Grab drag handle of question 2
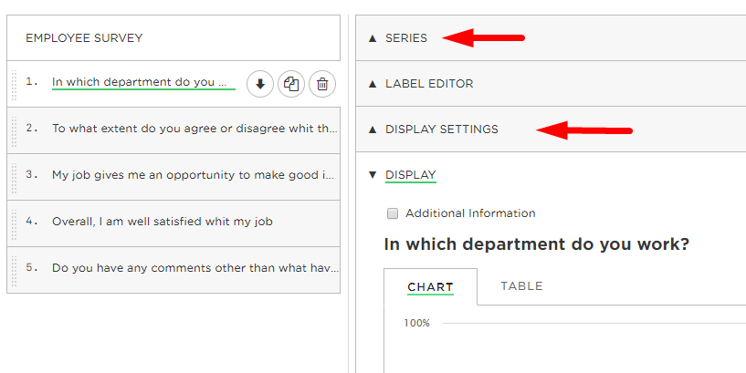The width and height of the screenshot is (746, 373). [x=15, y=130]
